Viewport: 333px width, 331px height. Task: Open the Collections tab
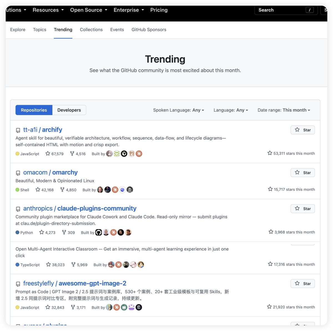click(x=91, y=30)
